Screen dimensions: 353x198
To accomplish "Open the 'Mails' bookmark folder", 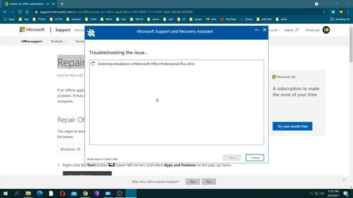I will click(106, 19).
